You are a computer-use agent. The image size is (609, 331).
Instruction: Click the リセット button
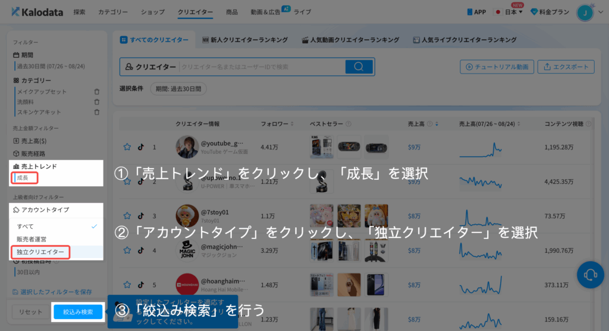tap(30, 312)
